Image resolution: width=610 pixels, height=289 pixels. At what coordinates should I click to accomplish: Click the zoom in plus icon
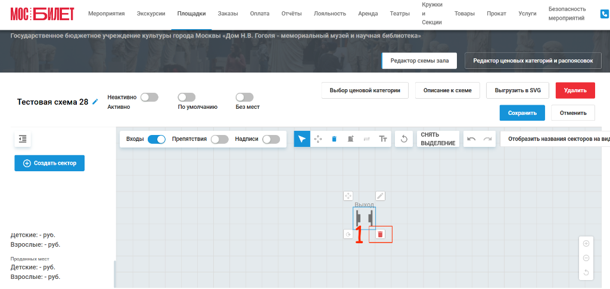coord(586,244)
